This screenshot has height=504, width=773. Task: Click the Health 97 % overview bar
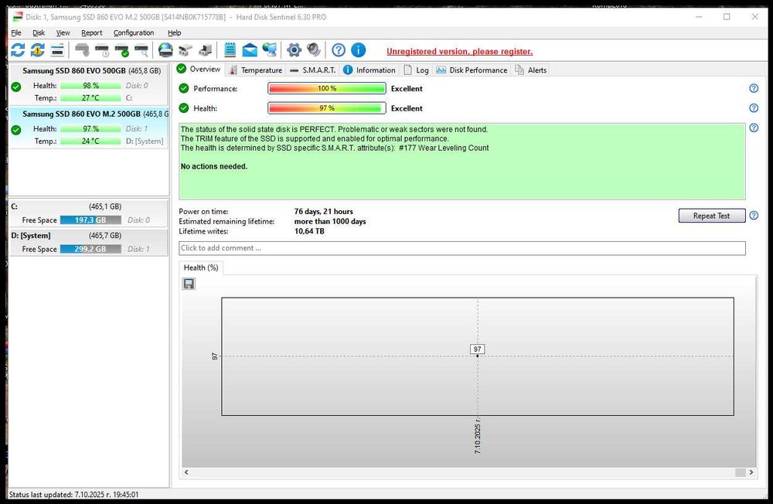327,108
